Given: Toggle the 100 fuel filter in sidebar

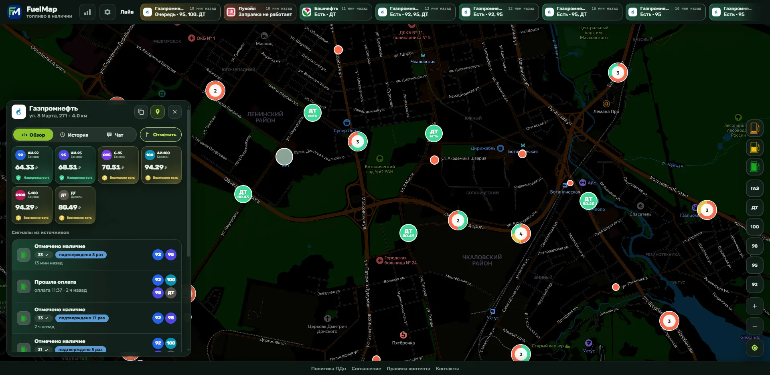Looking at the screenshot, I should coord(755,227).
